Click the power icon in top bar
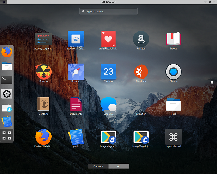Image resolution: width=217 pixels, height=174 pixels. tap(210, 2)
